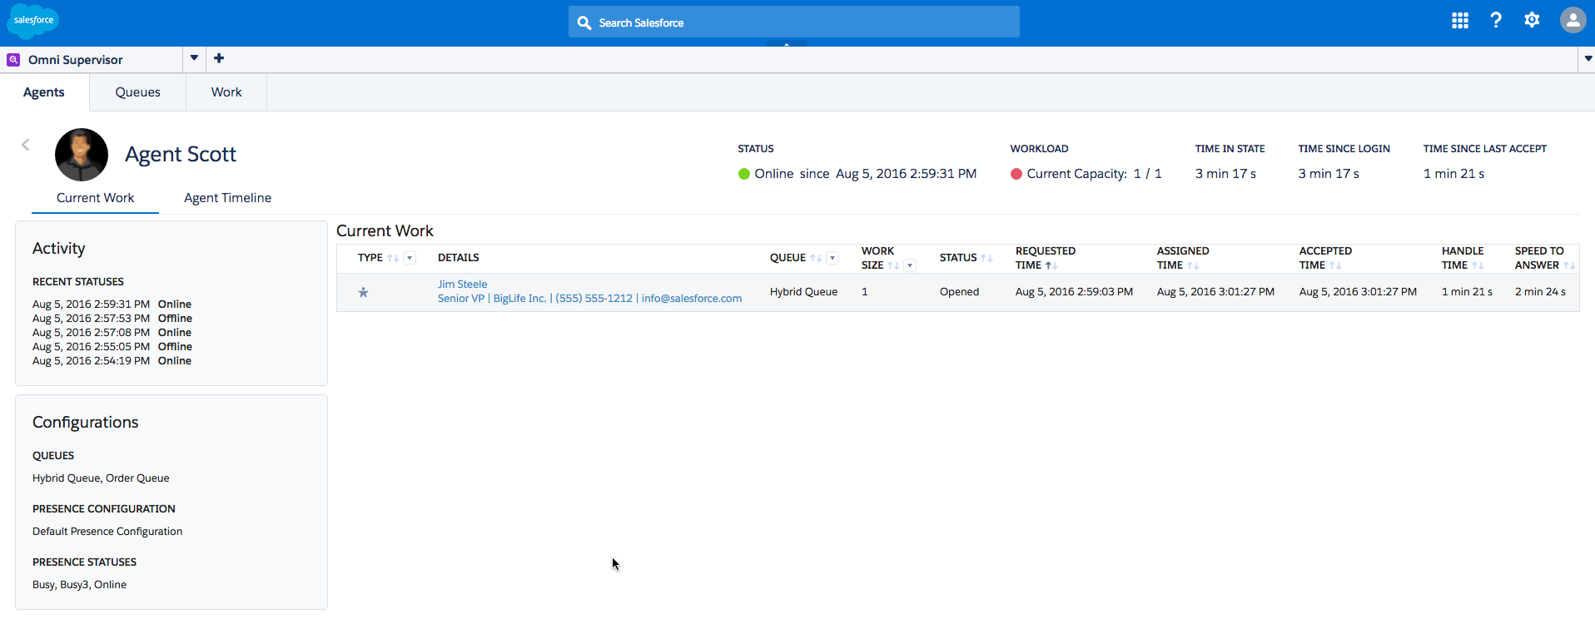Viewport: 1595px width, 624px height.
Task: Click the 2:57:53 PM Offline status entry
Action: pyautogui.click(x=112, y=319)
